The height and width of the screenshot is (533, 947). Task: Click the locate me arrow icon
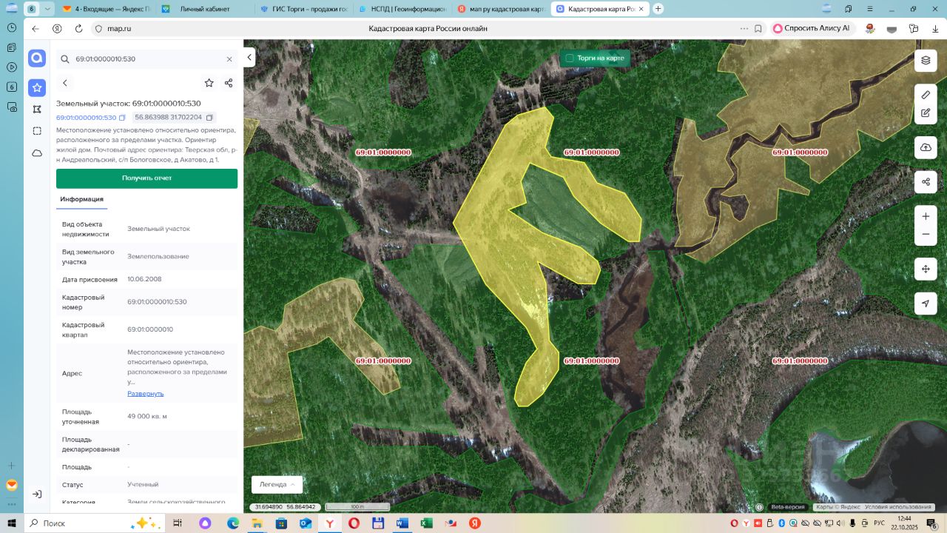(926, 304)
